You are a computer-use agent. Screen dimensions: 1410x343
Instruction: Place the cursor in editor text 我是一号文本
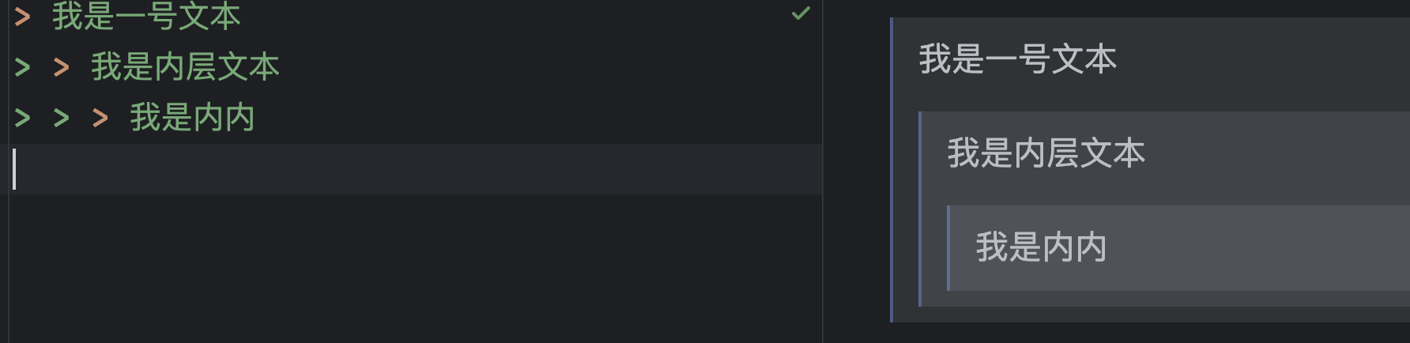point(146,16)
